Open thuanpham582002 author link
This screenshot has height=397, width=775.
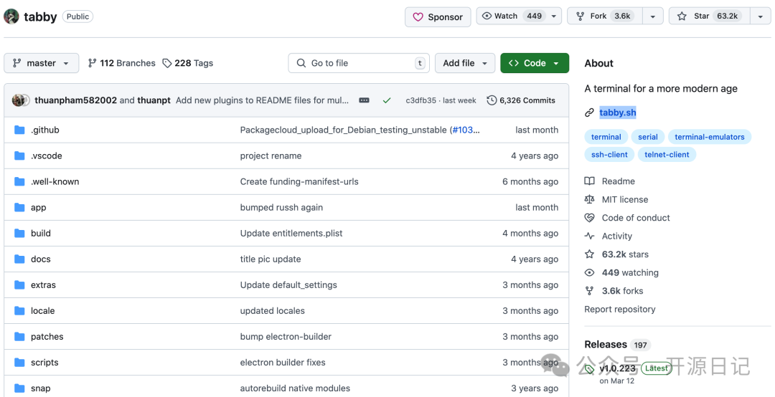click(x=75, y=100)
